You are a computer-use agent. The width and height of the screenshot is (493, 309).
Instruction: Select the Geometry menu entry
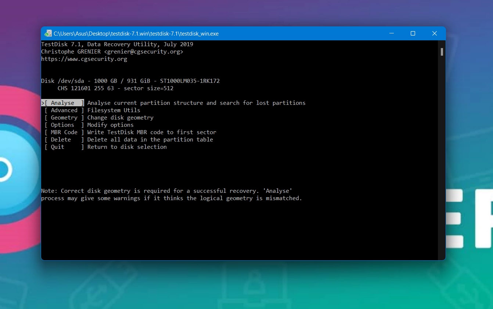(64, 118)
